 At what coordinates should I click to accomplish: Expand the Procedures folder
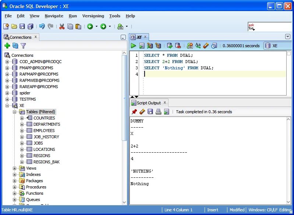tap(14, 187)
